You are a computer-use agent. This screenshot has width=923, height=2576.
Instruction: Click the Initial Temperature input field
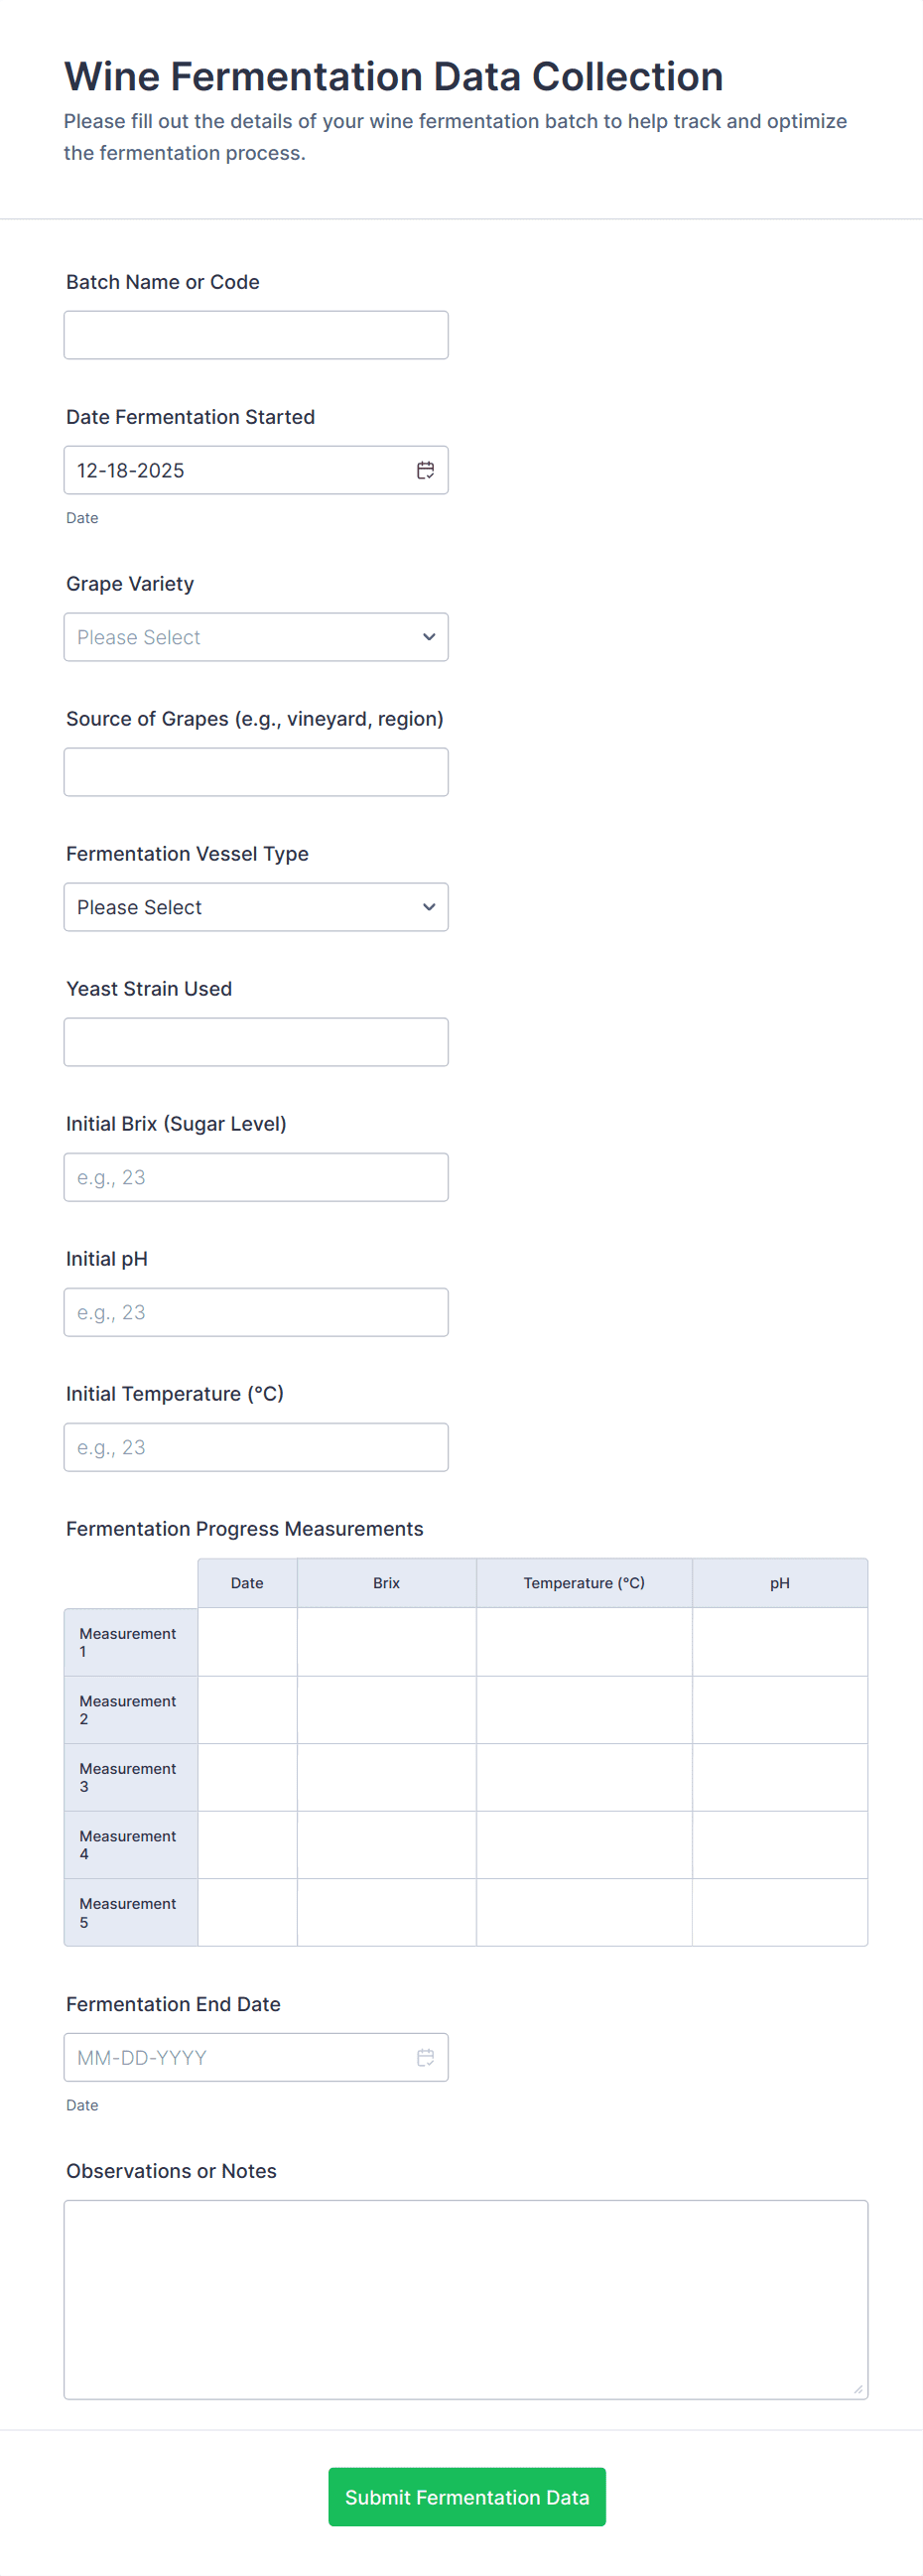[x=256, y=1447]
